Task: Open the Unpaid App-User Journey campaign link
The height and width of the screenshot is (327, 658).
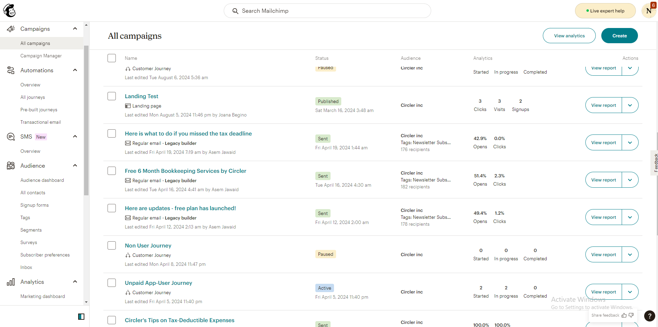Action: 158,283
